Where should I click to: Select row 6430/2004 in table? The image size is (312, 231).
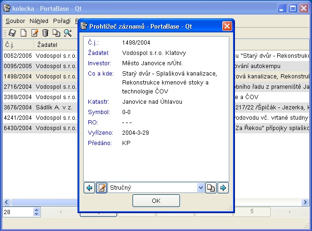coord(40,128)
